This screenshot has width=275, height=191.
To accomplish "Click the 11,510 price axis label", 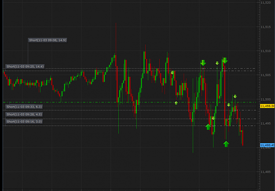I will tap(265, 51).
